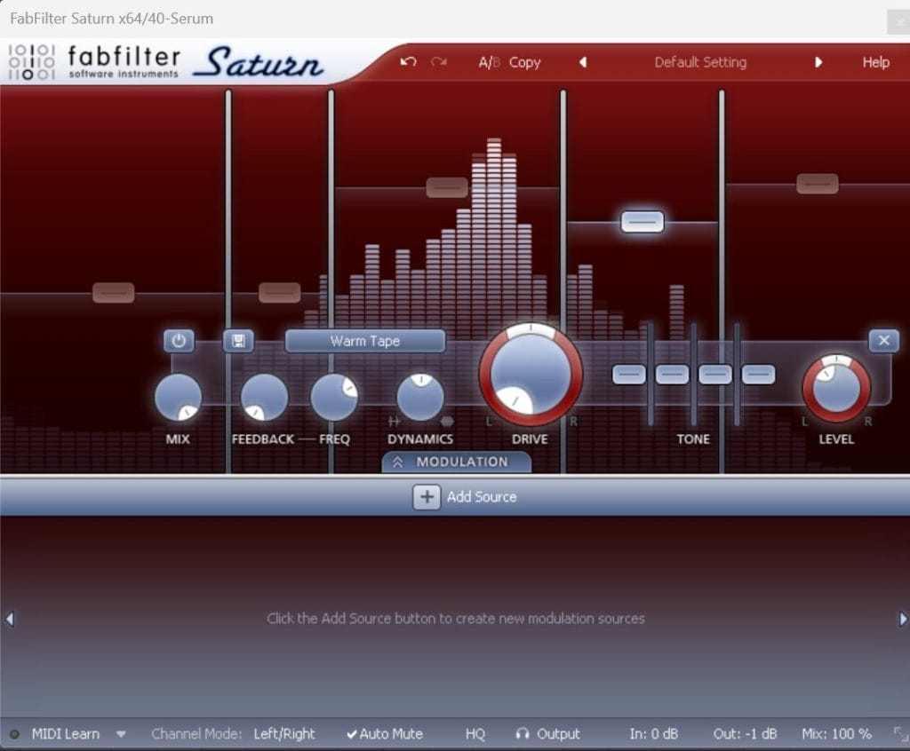Viewport: 910px width, 751px height.
Task: Toggle the Auto Mute checkbox
Action: [x=385, y=734]
